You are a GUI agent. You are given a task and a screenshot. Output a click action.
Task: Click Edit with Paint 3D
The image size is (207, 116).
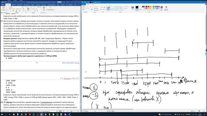(166, 8)
